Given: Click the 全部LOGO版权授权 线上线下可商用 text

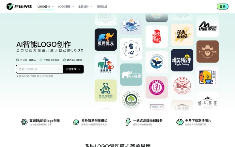Looking at the screenshot, I should pyautogui.click(x=35, y=76).
